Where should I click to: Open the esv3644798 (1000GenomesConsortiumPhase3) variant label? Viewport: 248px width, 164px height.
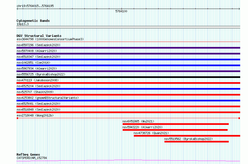pos(50,39)
